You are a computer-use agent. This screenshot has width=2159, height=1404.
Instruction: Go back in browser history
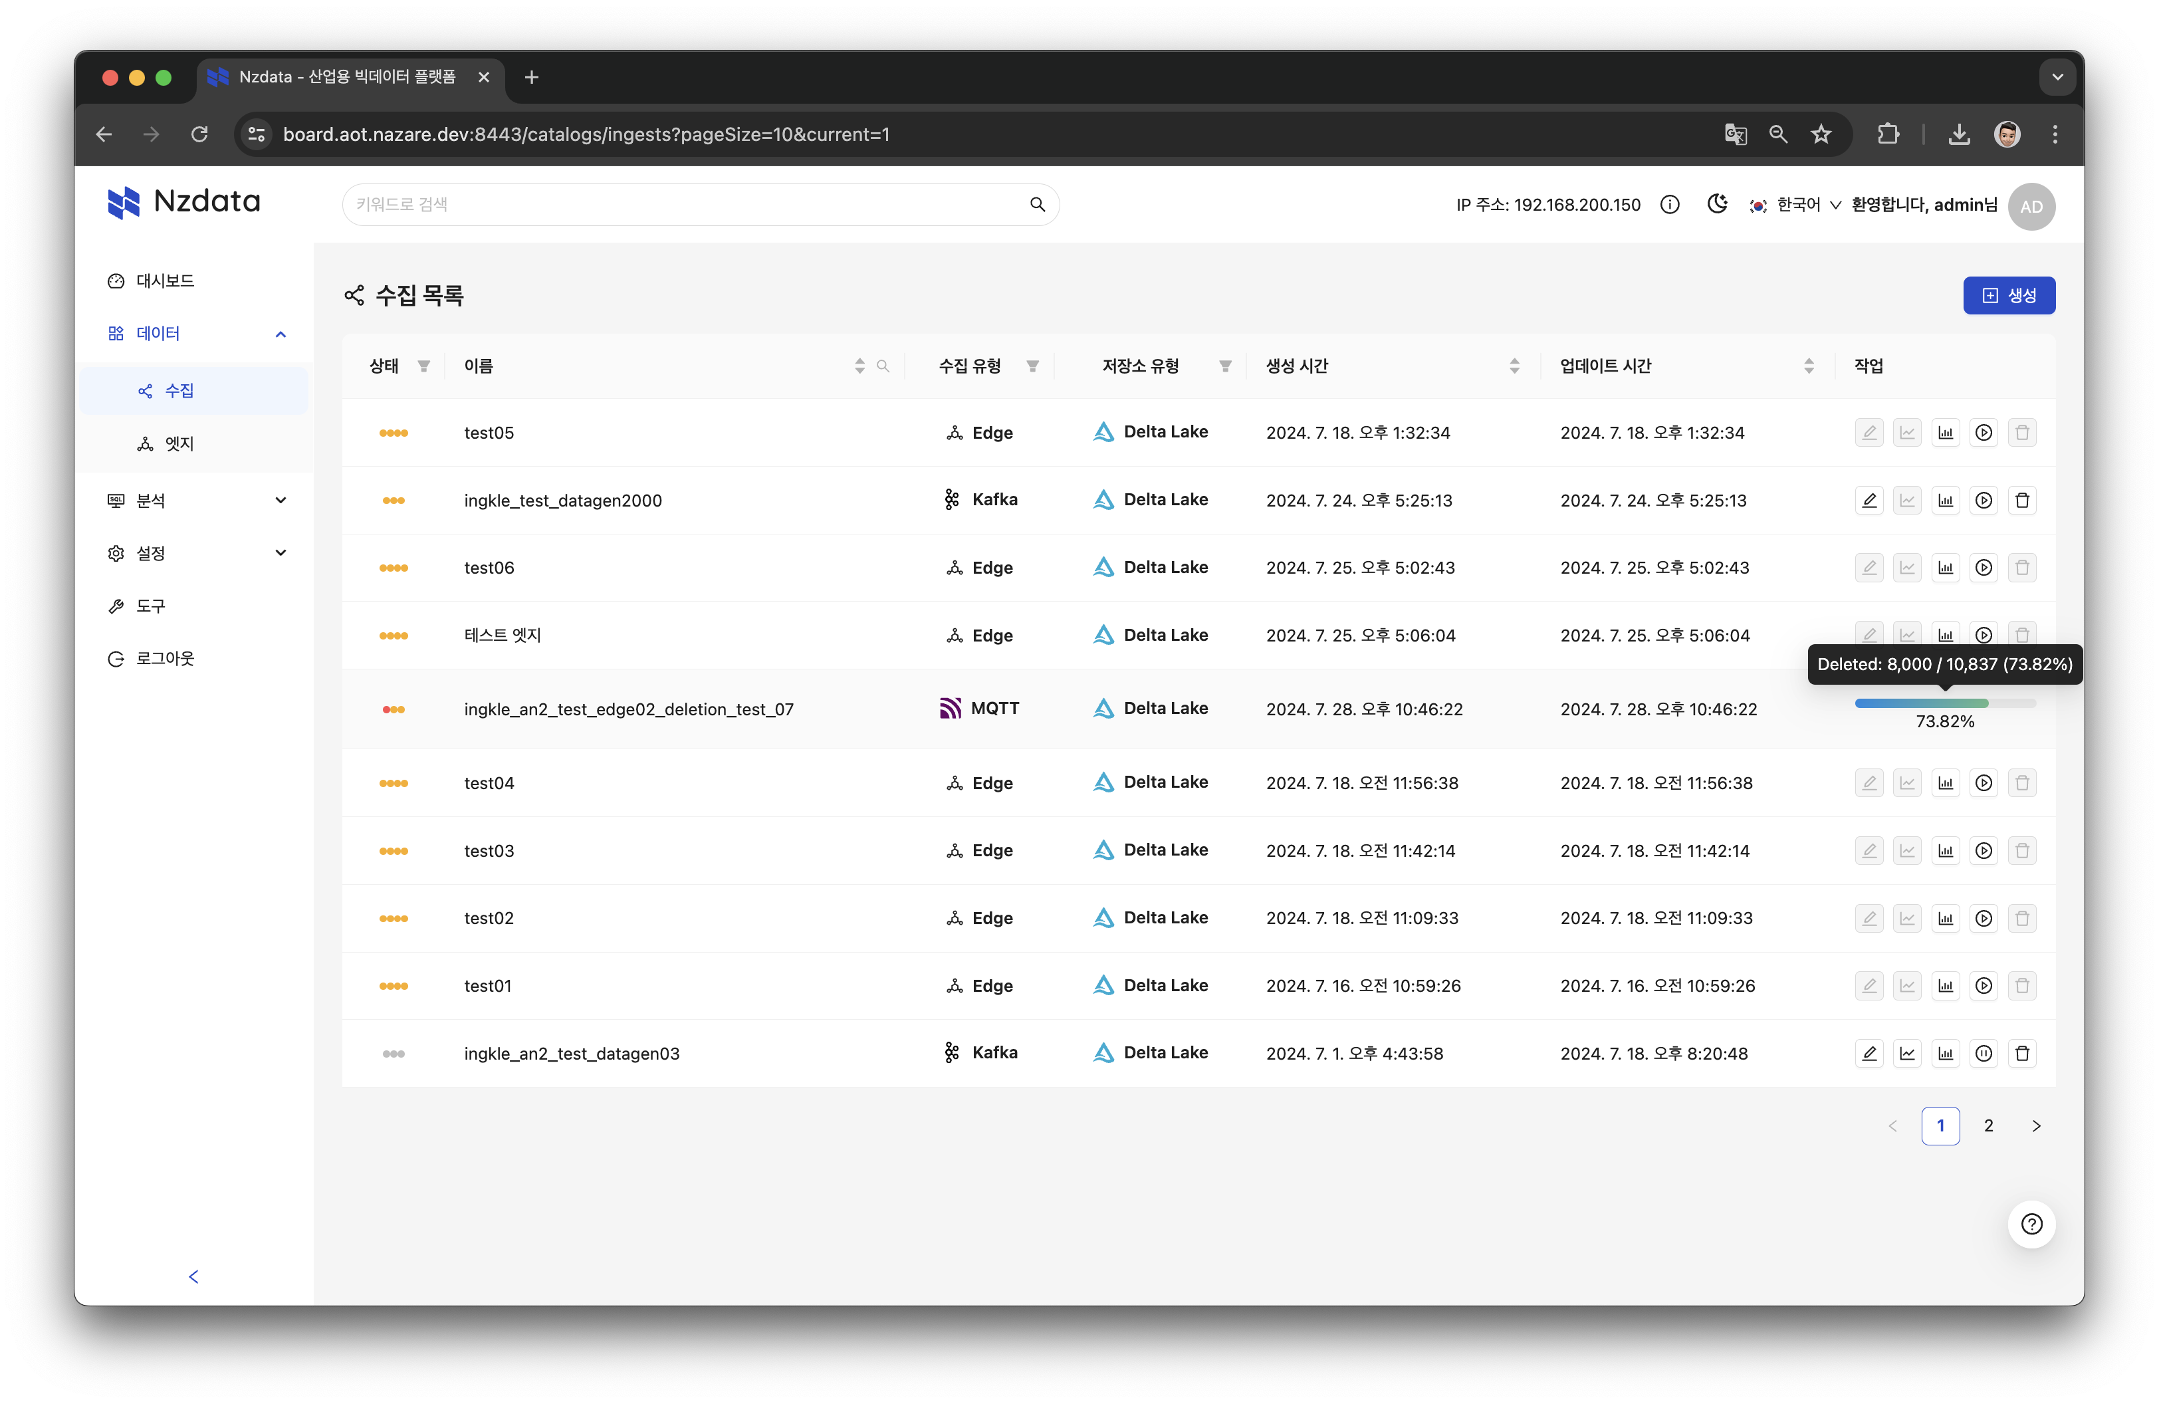coord(104,134)
